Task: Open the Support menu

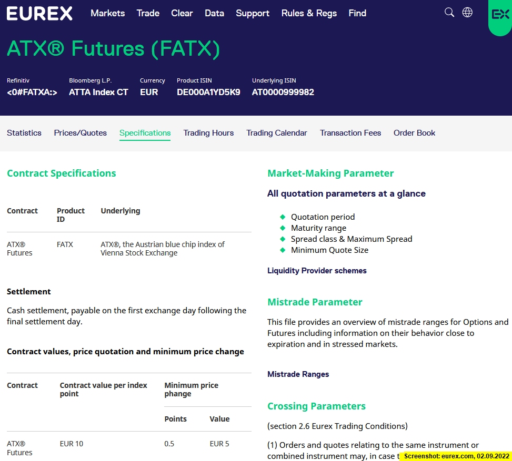Action: 253,13
